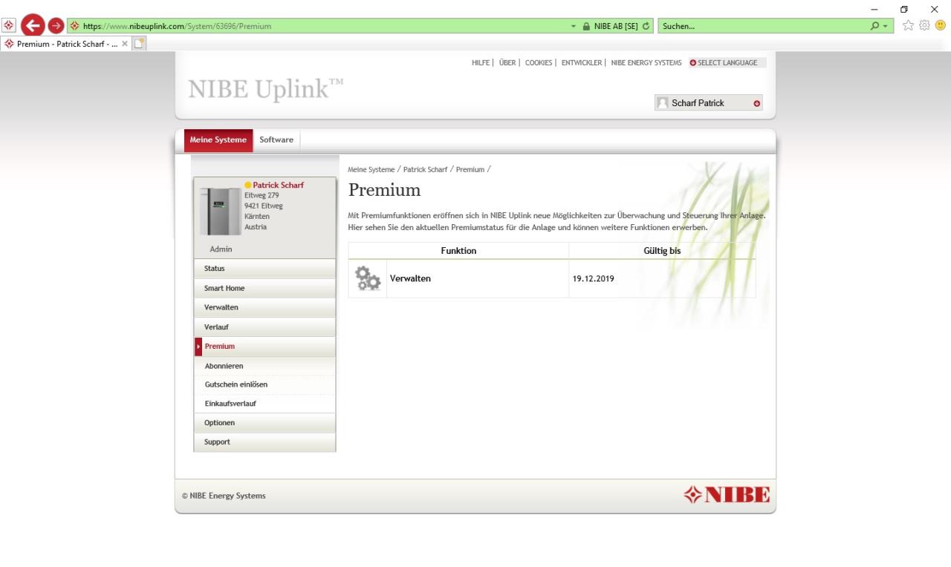Open the NIBE ENERGY SYSTEMS link
951x567 pixels.
pyautogui.click(x=646, y=63)
